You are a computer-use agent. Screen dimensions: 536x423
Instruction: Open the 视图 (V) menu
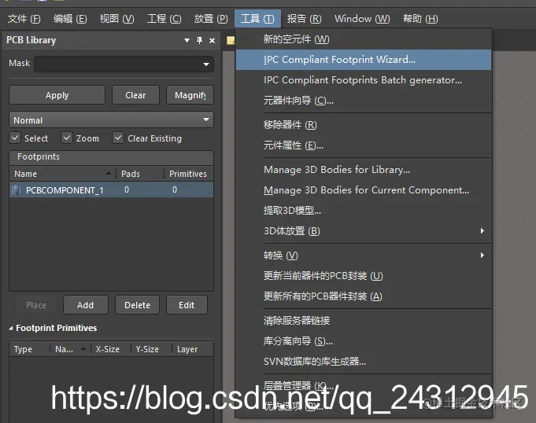117,18
